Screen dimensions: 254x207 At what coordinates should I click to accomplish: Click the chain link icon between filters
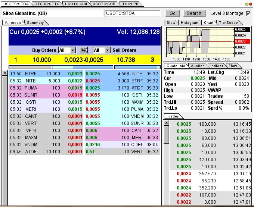click(84, 50)
